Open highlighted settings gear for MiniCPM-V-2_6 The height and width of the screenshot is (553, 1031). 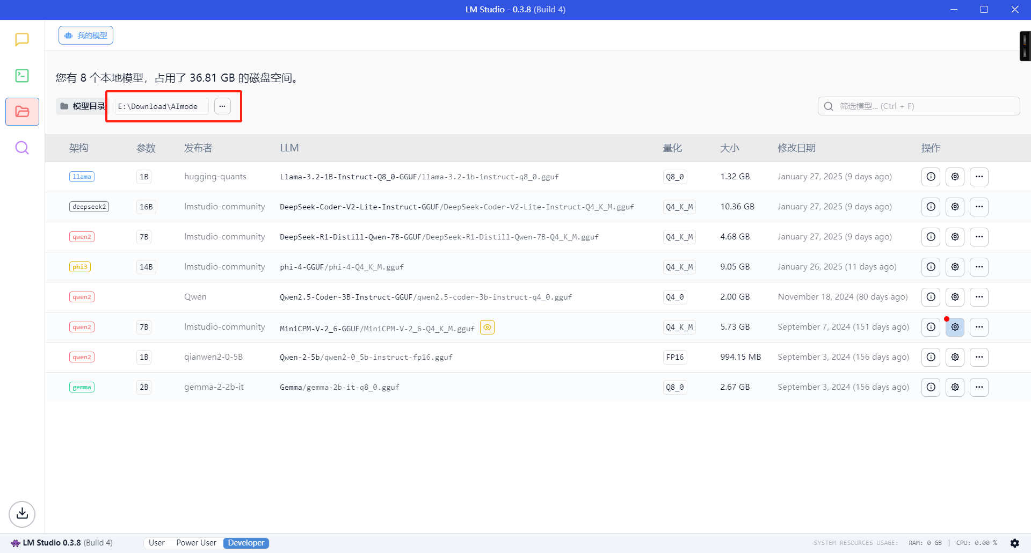point(955,327)
